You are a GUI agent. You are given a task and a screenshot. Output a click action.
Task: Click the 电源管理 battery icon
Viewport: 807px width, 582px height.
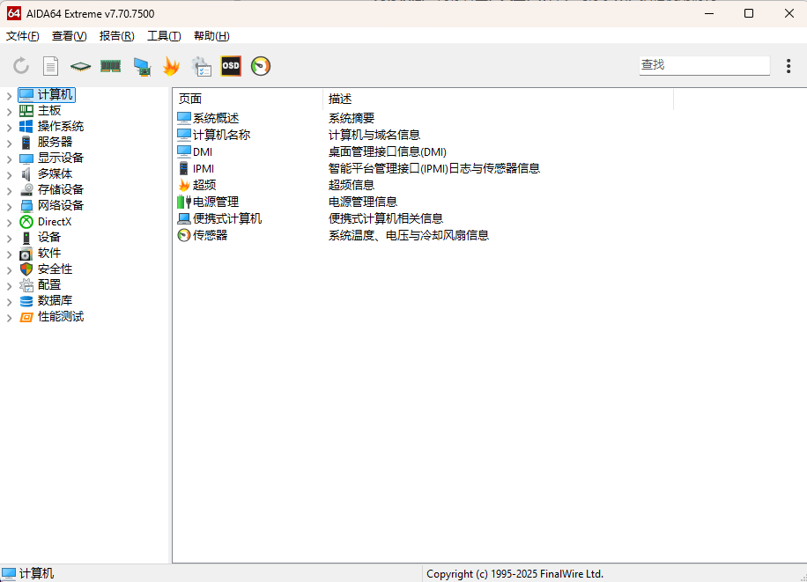pos(184,202)
